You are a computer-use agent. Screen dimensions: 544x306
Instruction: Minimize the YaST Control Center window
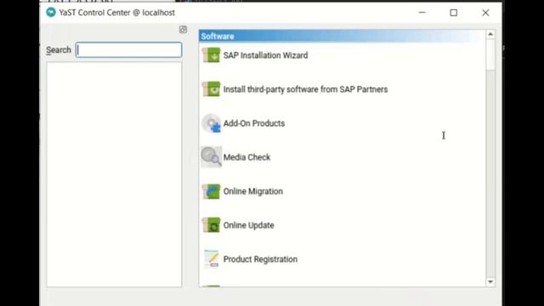click(x=422, y=13)
